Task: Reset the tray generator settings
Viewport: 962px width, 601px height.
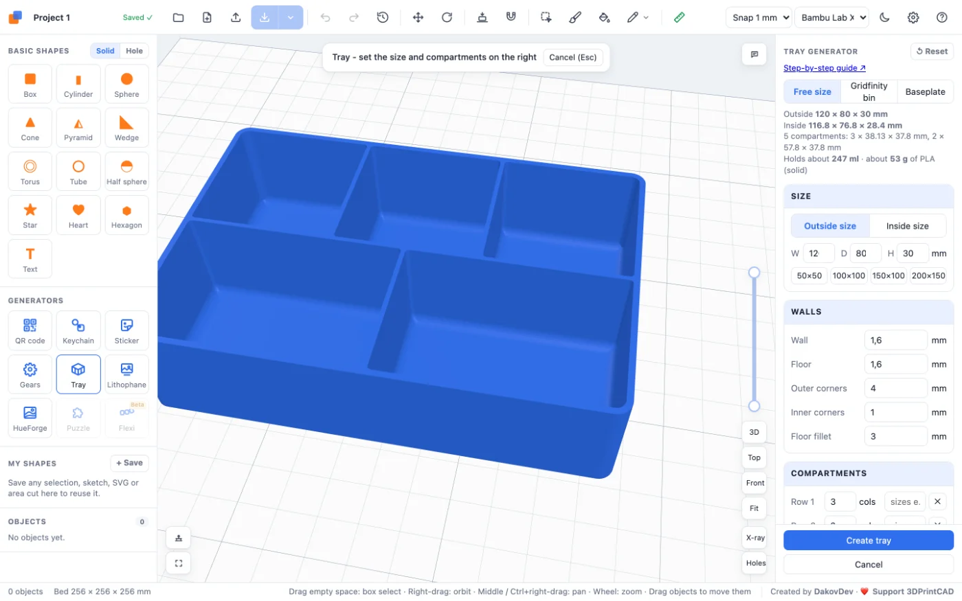Action: click(932, 52)
